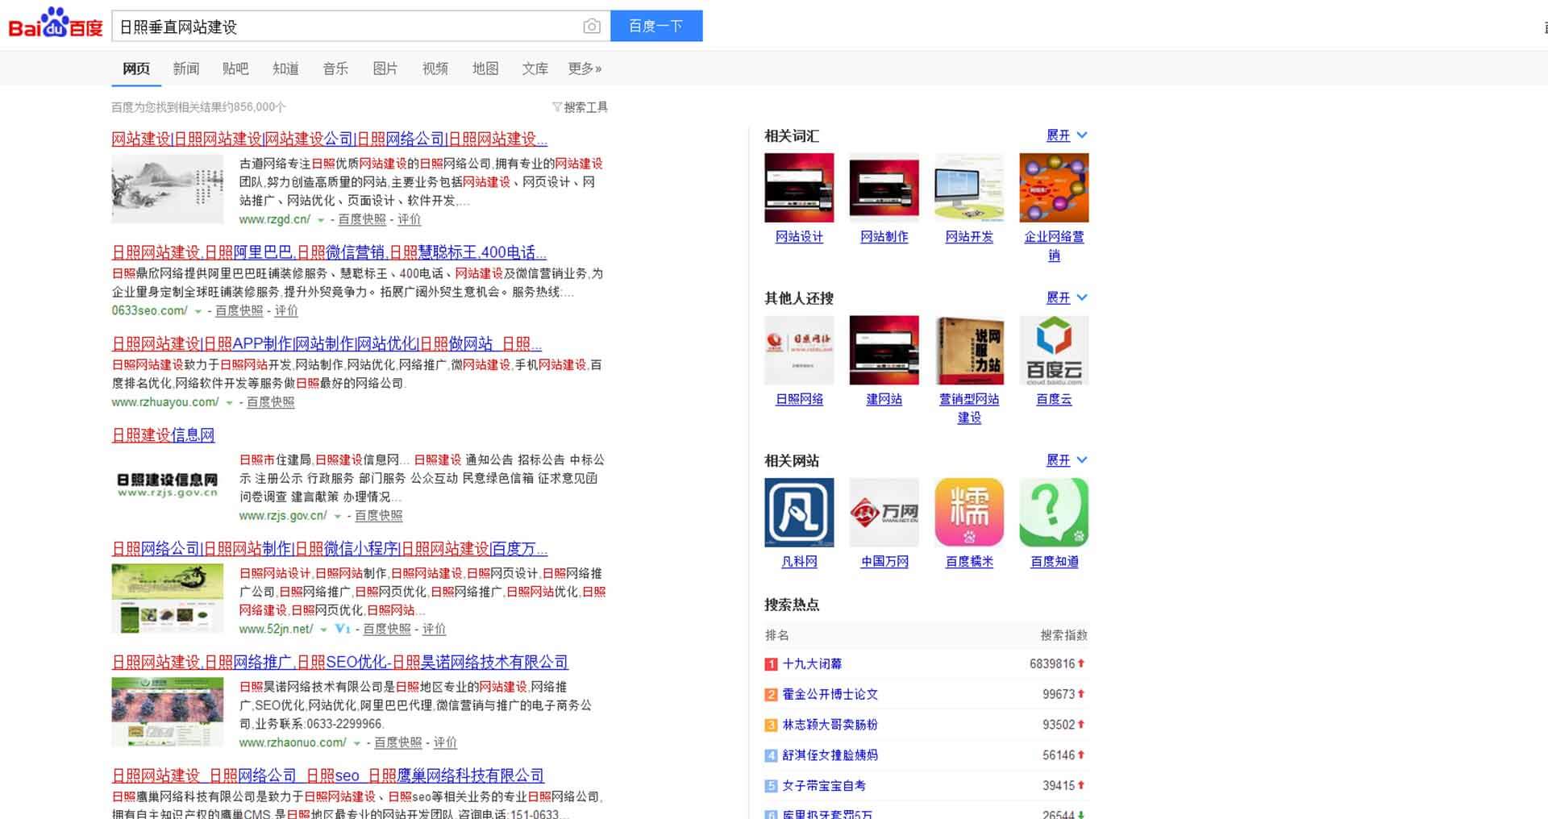Click 评价 for www.rzgd.cn result
Screen dimensions: 1548x819
tap(410, 219)
